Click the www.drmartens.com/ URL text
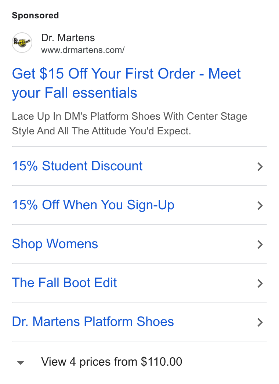The height and width of the screenshot is (384, 279). pyautogui.click(x=83, y=50)
